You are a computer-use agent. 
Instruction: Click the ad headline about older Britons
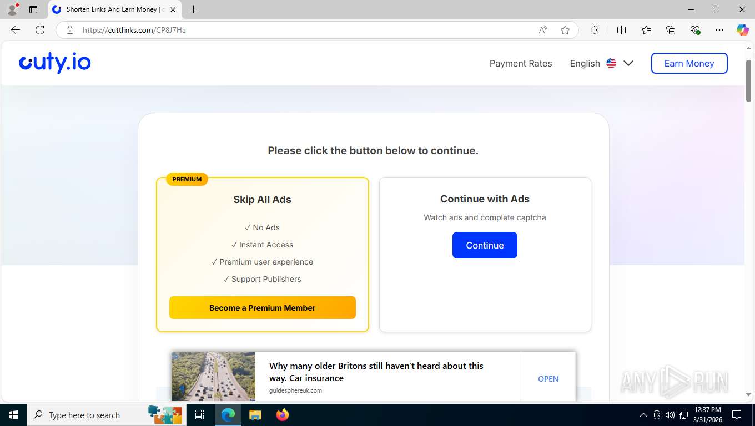tap(376, 372)
